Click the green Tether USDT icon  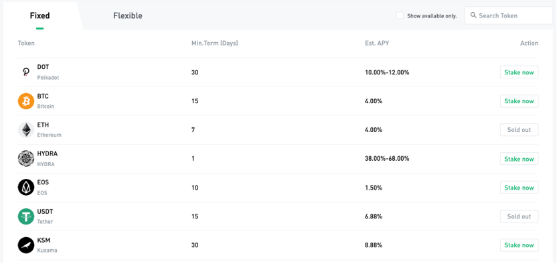click(26, 216)
